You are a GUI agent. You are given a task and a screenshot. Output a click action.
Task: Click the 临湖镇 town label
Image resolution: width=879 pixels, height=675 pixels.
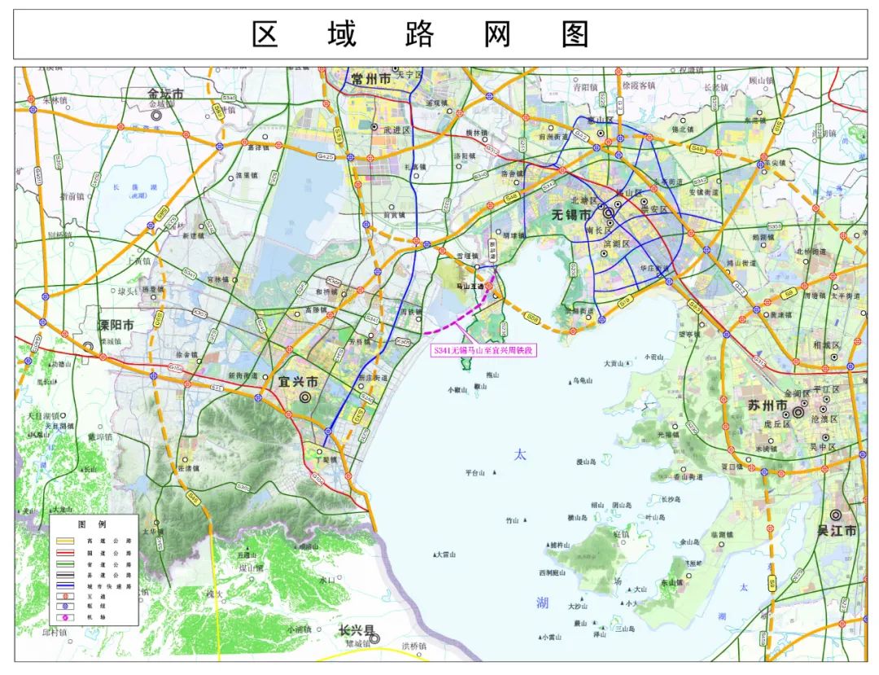pyautogui.click(x=722, y=535)
